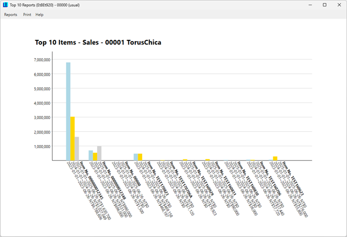Click the tallest light blue bar
The height and width of the screenshot is (237, 347).
pyautogui.click(x=68, y=110)
